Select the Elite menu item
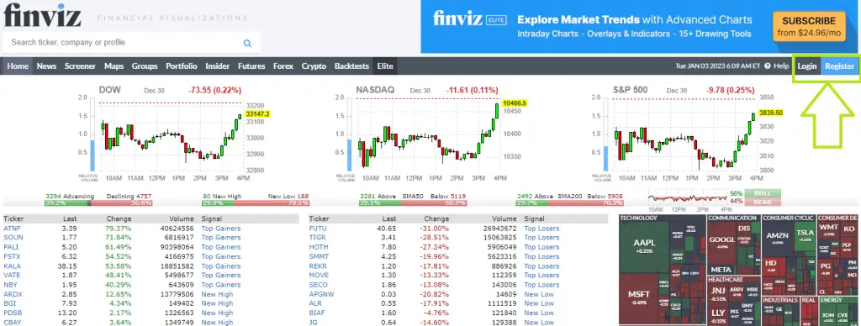The width and height of the screenshot is (861, 326). pyautogui.click(x=385, y=66)
